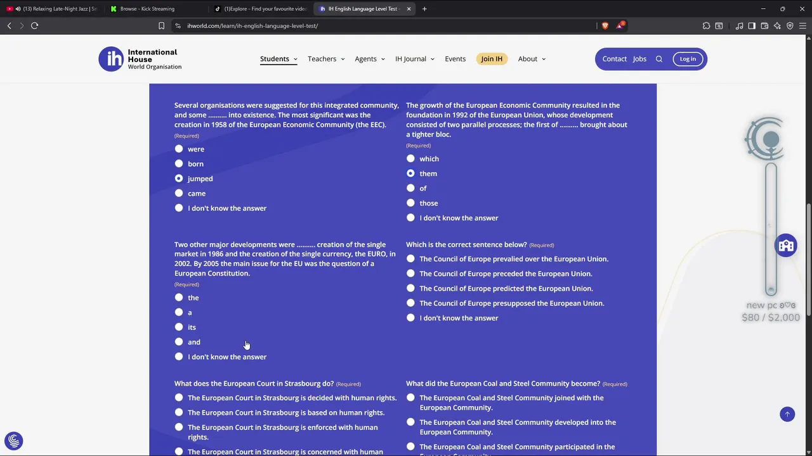Click the Join IH button
This screenshot has width=812, height=456.
point(492,59)
